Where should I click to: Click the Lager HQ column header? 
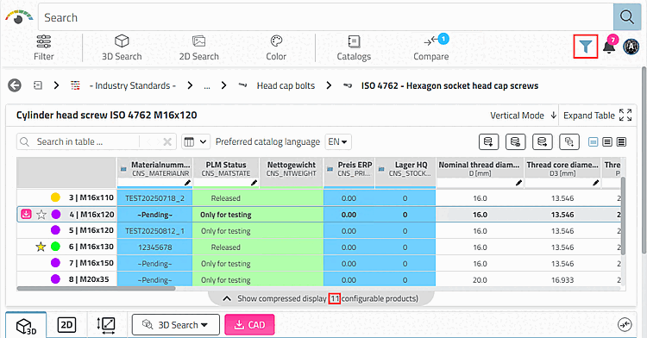(405, 169)
